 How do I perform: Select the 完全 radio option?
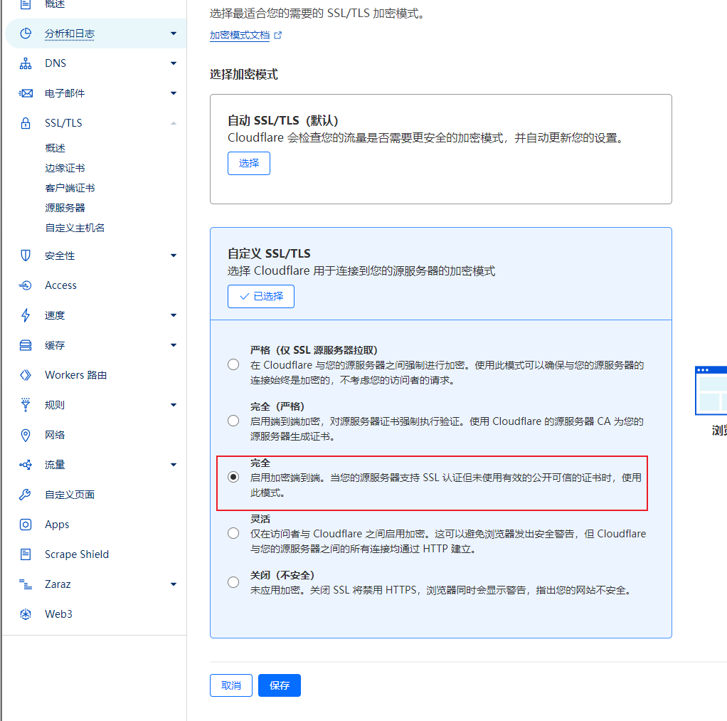click(x=233, y=477)
